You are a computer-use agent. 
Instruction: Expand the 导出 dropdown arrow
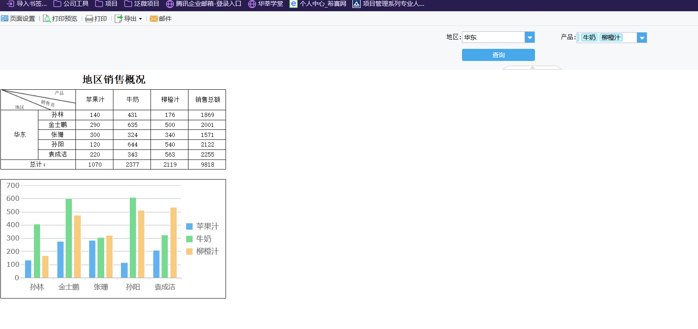pos(141,19)
